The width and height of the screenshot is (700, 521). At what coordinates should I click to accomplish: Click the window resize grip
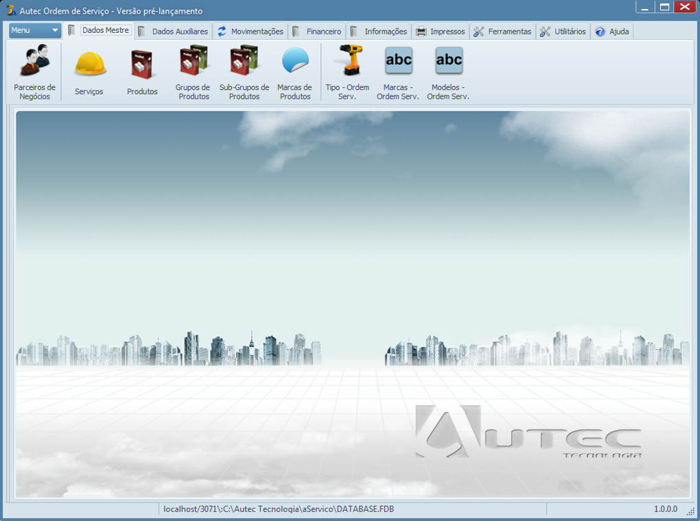pos(691,511)
